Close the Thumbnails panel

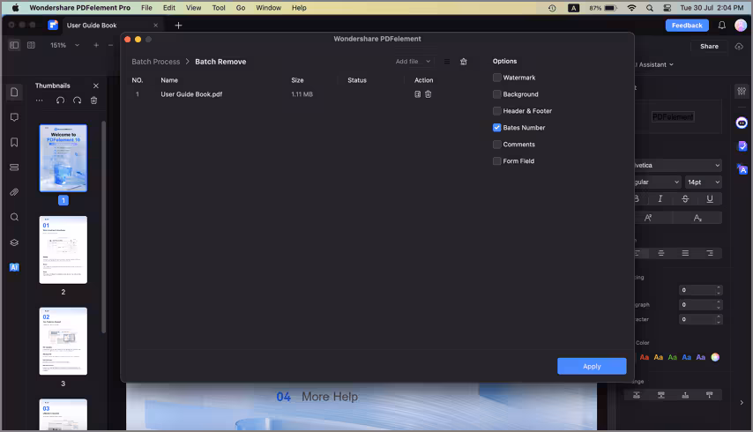coord(95,86)
